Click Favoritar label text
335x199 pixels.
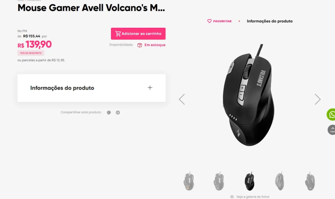(222, 21)
